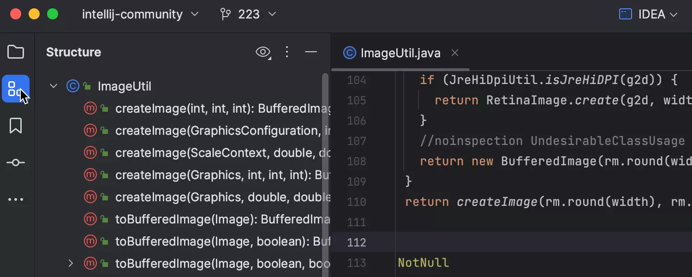Viewport: 692px width, 277px height.
Task: Select toBufferedImage(Image) method in Structure
Action: tap(221, 219)
